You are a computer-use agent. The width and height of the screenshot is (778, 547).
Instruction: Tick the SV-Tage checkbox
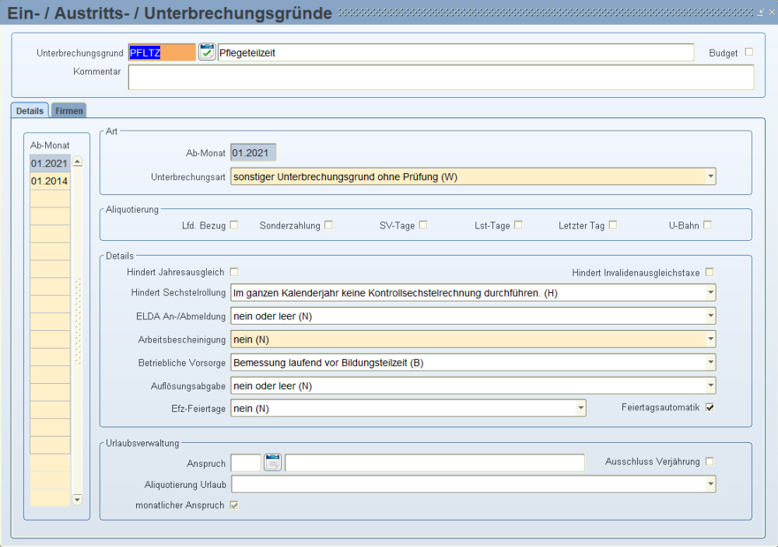[422, 225]
